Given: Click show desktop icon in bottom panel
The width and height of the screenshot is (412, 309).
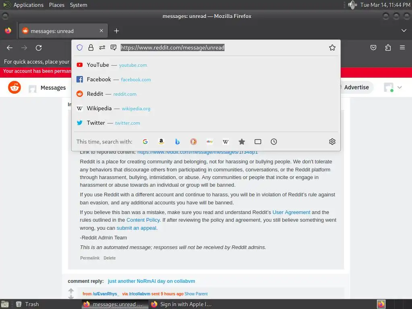Looking at the screenshot, I should tap(5, 304).
